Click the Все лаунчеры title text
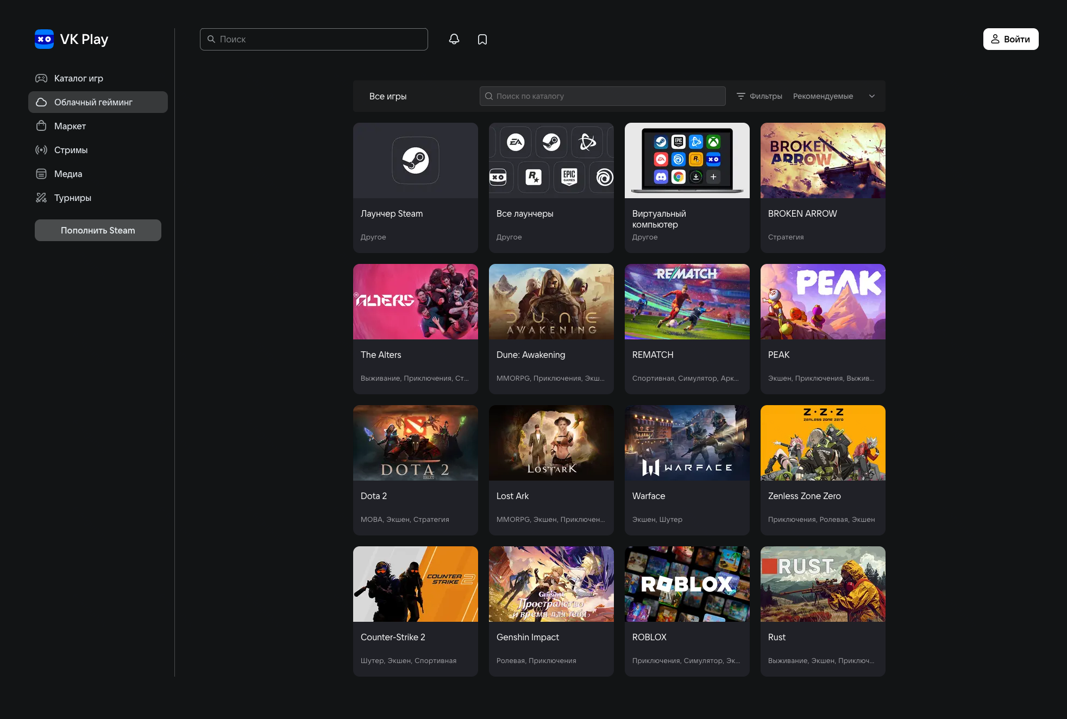 [525, 214]
